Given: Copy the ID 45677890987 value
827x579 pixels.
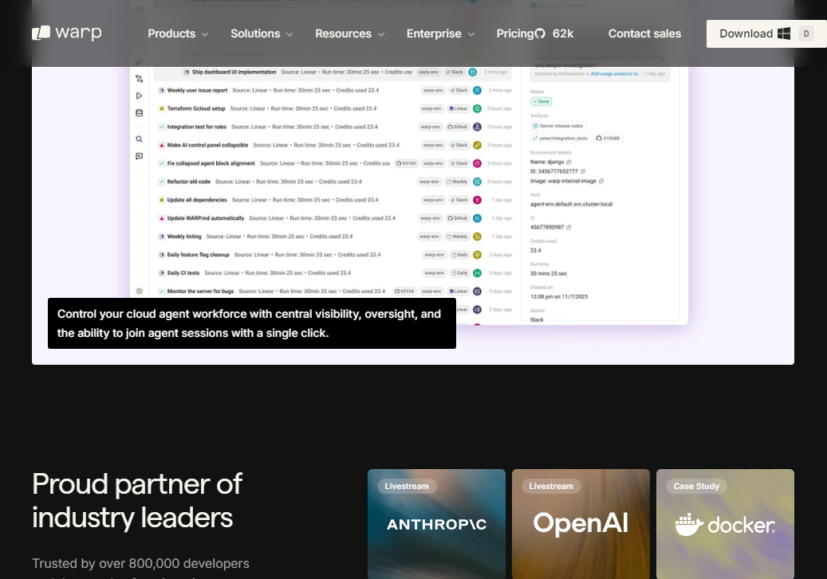Looking at the screenshot, I should pyautogui.click(x=569, y=227).
